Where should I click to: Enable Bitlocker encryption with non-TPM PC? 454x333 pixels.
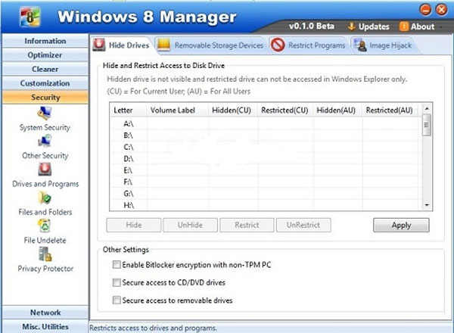(x=117, y=265)
